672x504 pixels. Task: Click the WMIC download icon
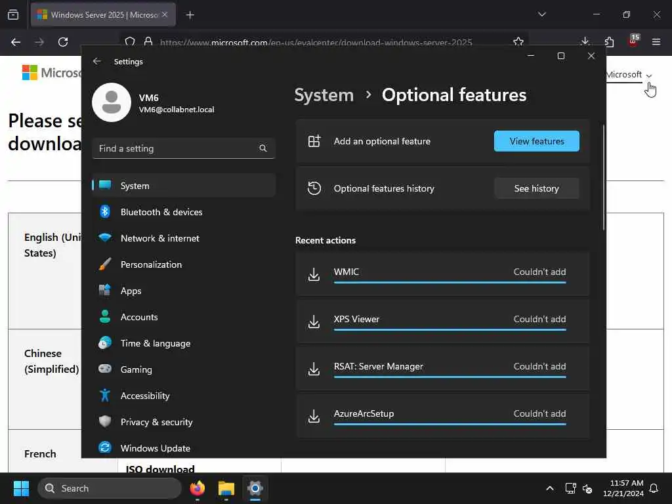tap(314, 274)
